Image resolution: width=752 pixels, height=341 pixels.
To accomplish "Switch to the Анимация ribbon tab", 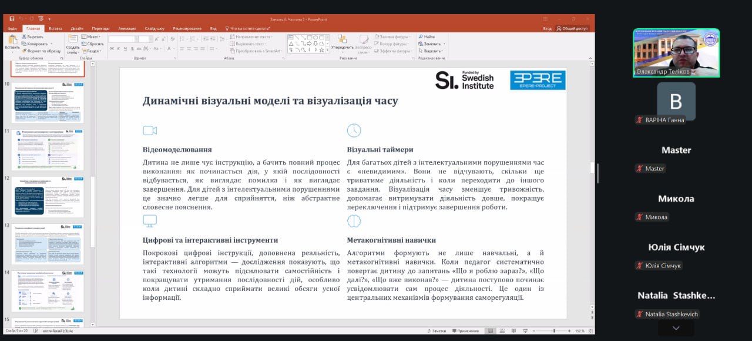I will 127,28.
